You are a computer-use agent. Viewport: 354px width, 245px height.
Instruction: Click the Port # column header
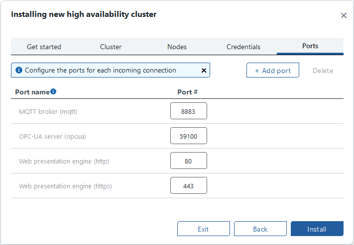(187, 92)
